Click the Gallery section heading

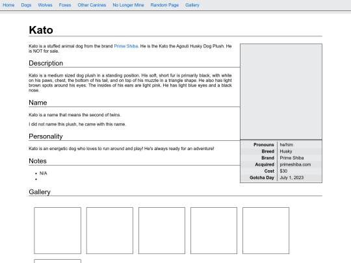pos(40,192)
